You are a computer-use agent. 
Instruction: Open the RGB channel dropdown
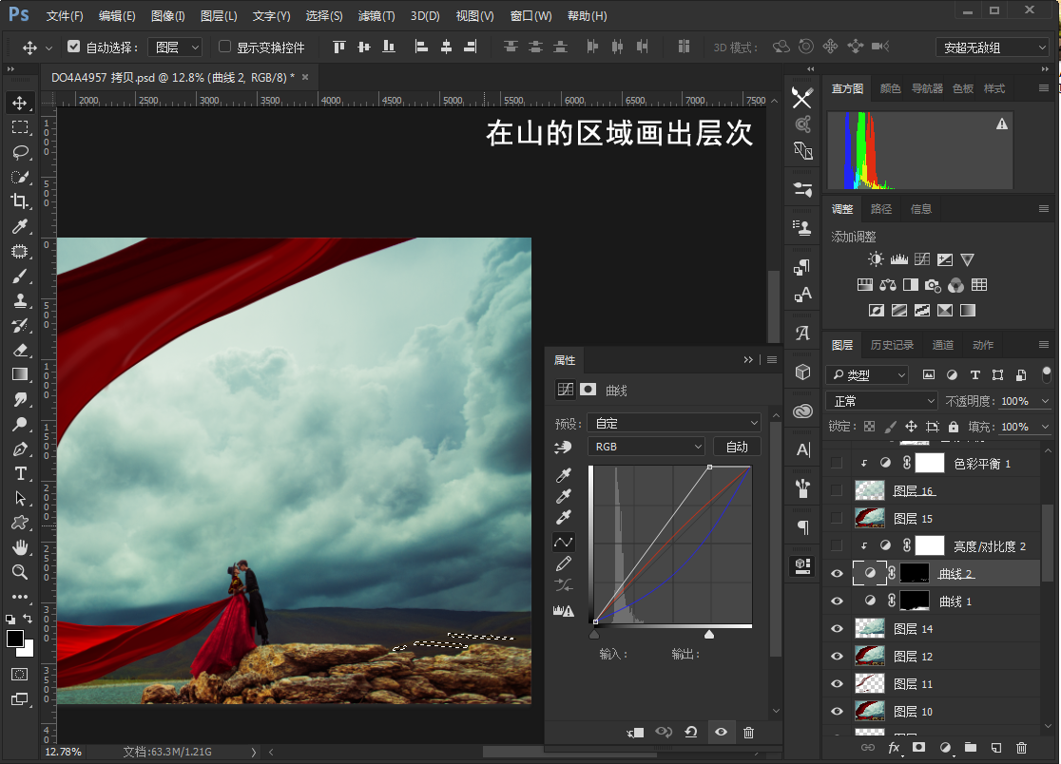point(646,447)
